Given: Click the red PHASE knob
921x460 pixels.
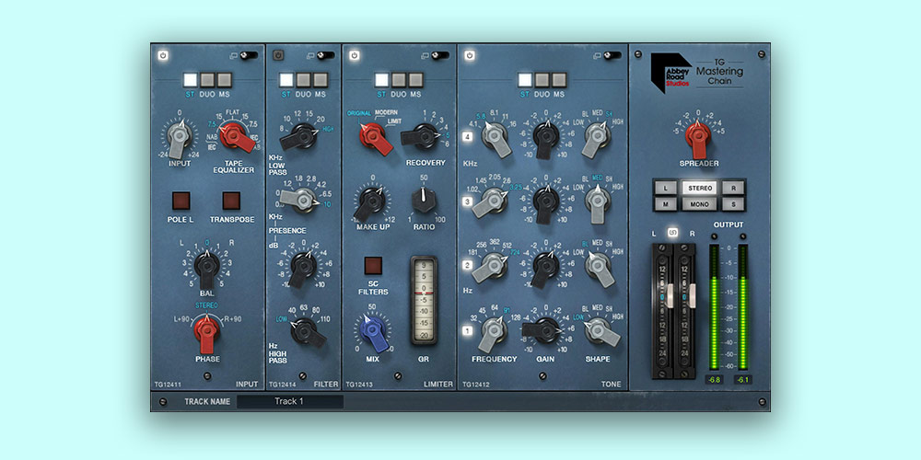Looking at the screenshot, I should pyautogui.click(x=206, y=331).
